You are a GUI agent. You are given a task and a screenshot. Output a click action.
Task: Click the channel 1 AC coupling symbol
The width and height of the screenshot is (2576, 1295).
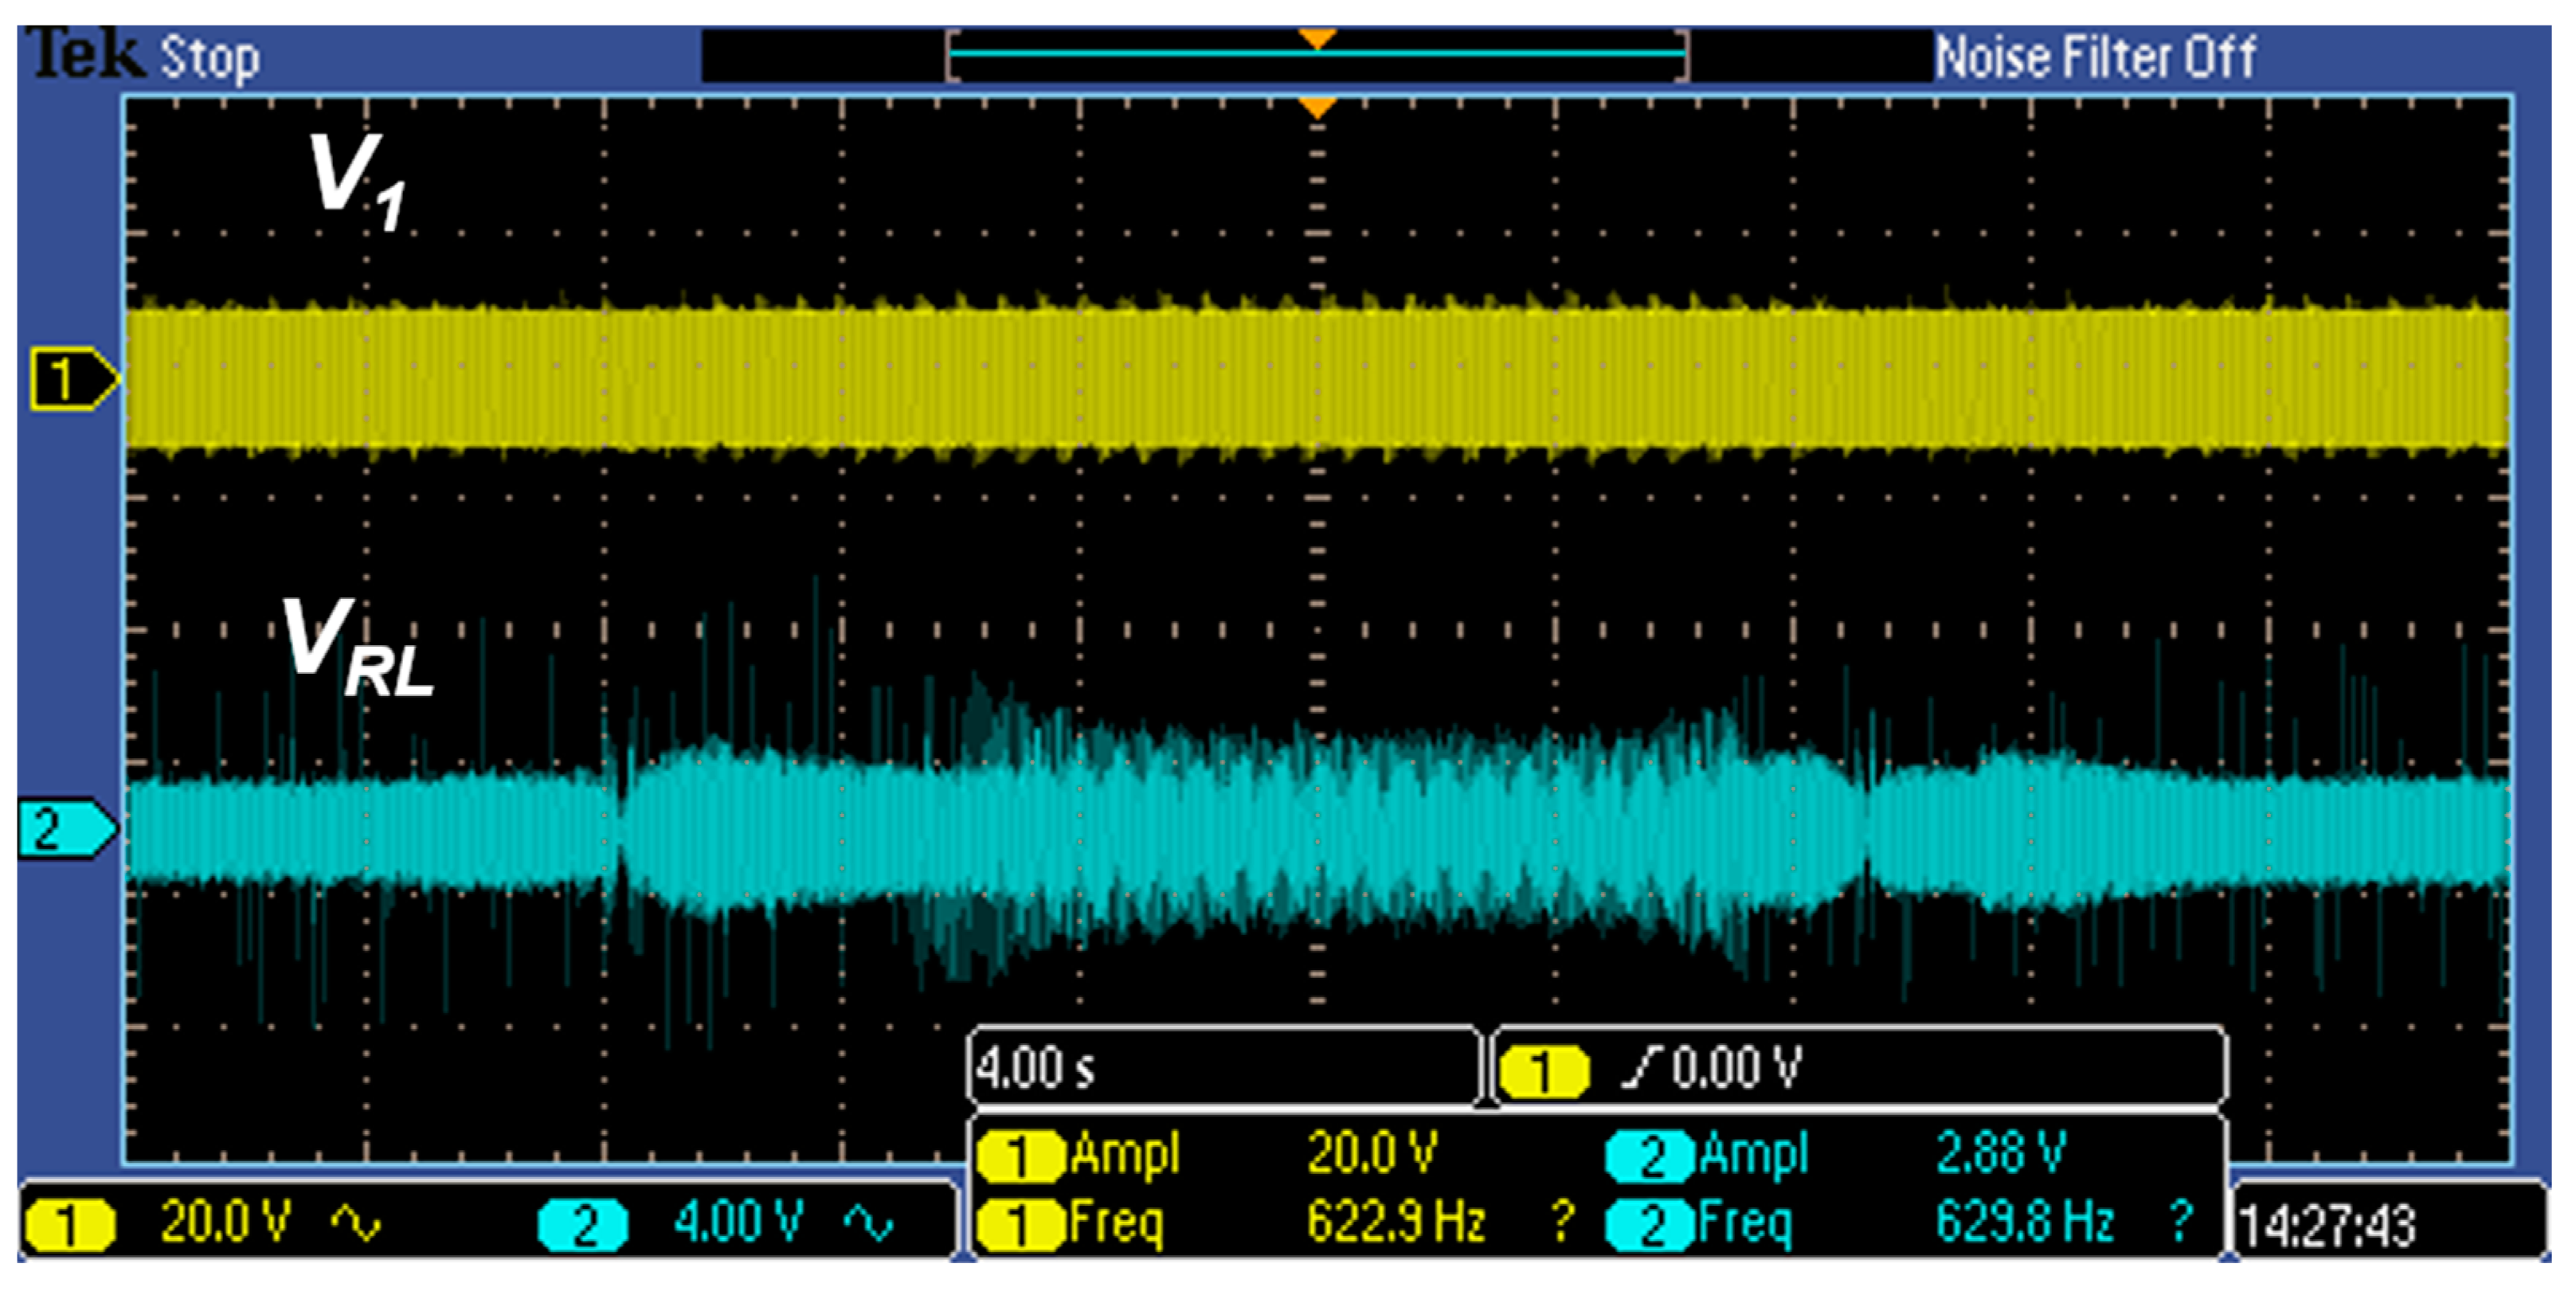coord(356,1222)
